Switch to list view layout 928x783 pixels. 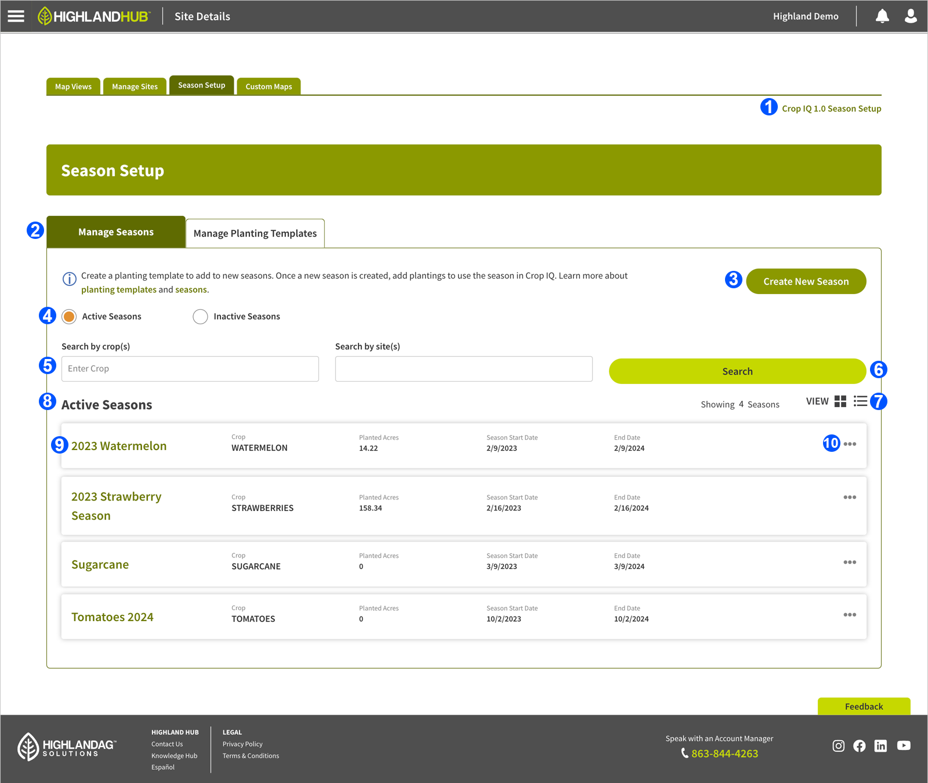click(860, 401)
